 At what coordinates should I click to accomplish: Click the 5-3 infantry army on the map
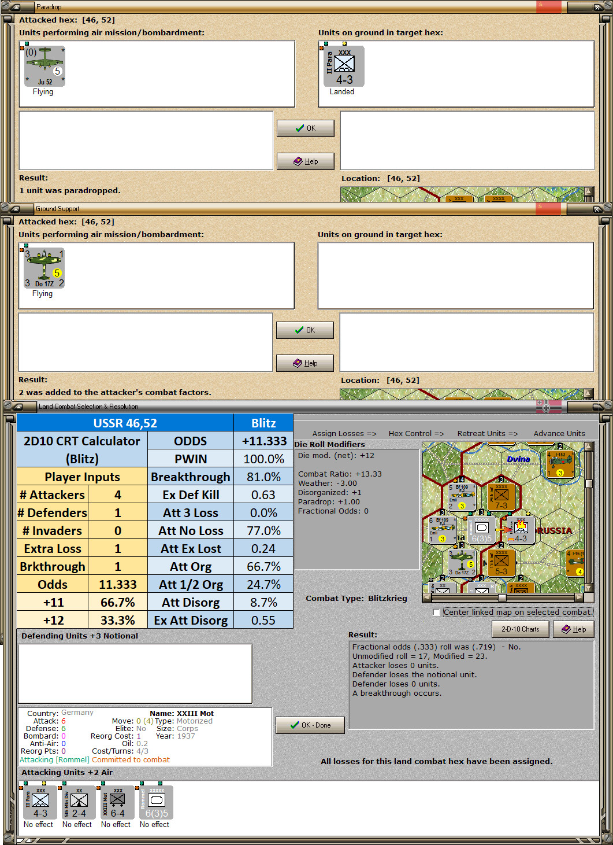click(501, 563)
